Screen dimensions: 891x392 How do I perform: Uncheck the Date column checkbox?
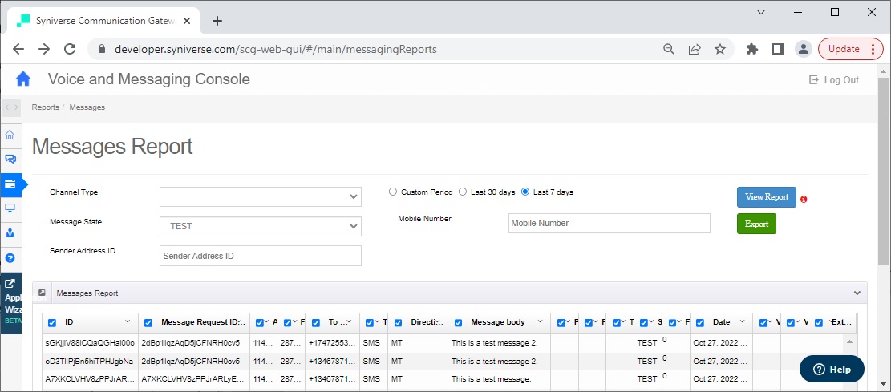click(700, 323)
